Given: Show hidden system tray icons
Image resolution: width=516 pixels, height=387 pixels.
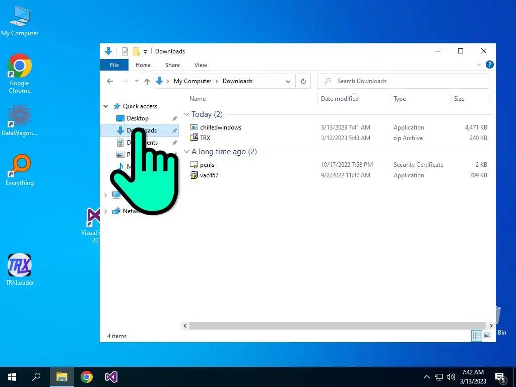Looking at the screenshot, I should (426, 377).
